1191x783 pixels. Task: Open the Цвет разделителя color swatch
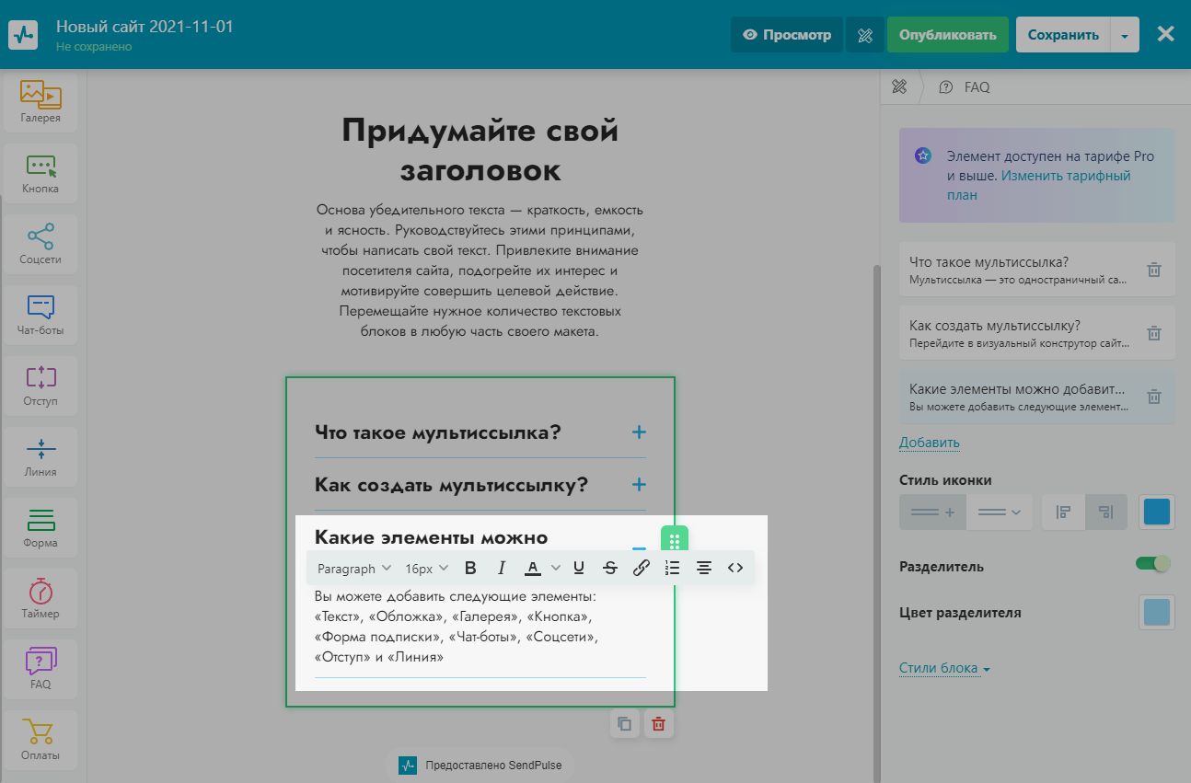(x=1156, y=612)
